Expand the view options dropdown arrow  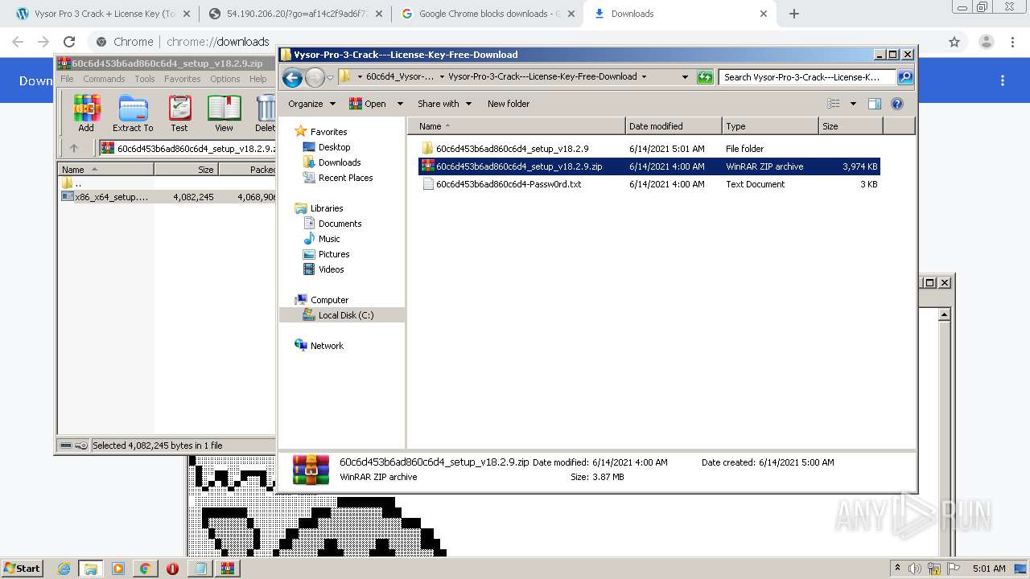[853, 104]
